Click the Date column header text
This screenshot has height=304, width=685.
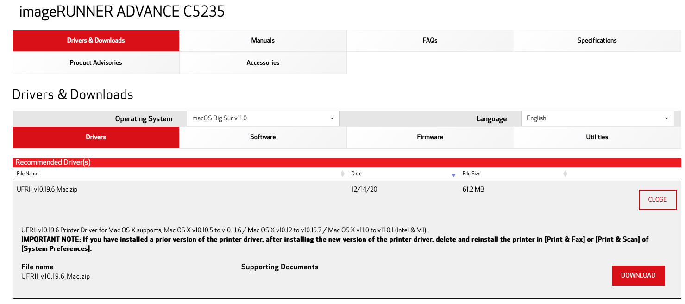pos(356,174)
